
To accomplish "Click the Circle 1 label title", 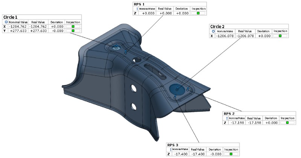I will coord(11,17).
